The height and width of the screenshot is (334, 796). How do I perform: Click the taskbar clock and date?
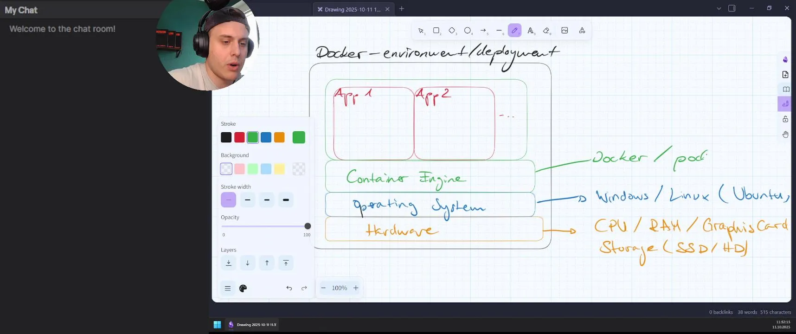tap(781, 325)
